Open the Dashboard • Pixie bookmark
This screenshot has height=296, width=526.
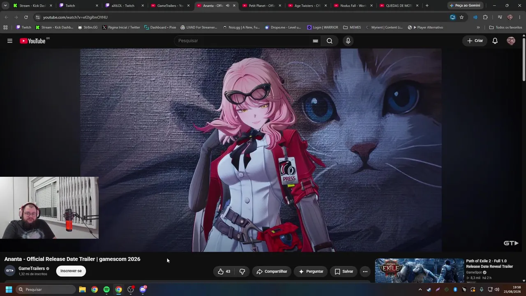[160, 28]
